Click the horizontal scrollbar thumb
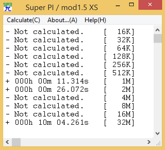The width and height of the screenshot is (165, 150). pos(16,142)
